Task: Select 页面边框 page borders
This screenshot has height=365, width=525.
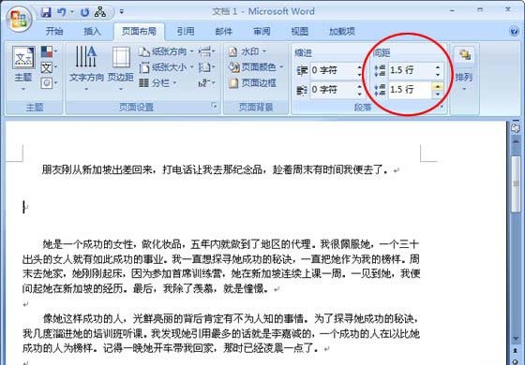Action: click(253, 83)
